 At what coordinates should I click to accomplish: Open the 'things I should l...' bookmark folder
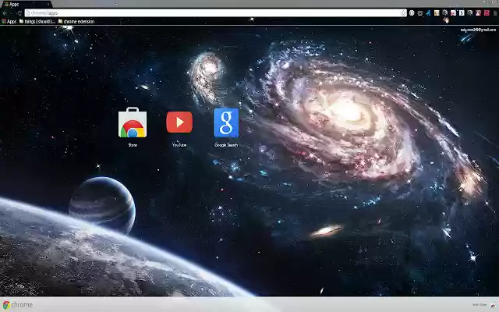point(37,22)
